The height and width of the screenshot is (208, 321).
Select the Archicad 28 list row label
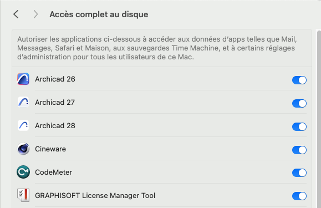click(x=55, y=125)
